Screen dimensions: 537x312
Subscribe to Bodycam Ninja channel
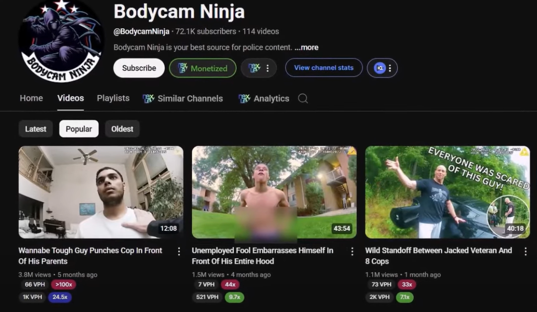click(139, 68)
